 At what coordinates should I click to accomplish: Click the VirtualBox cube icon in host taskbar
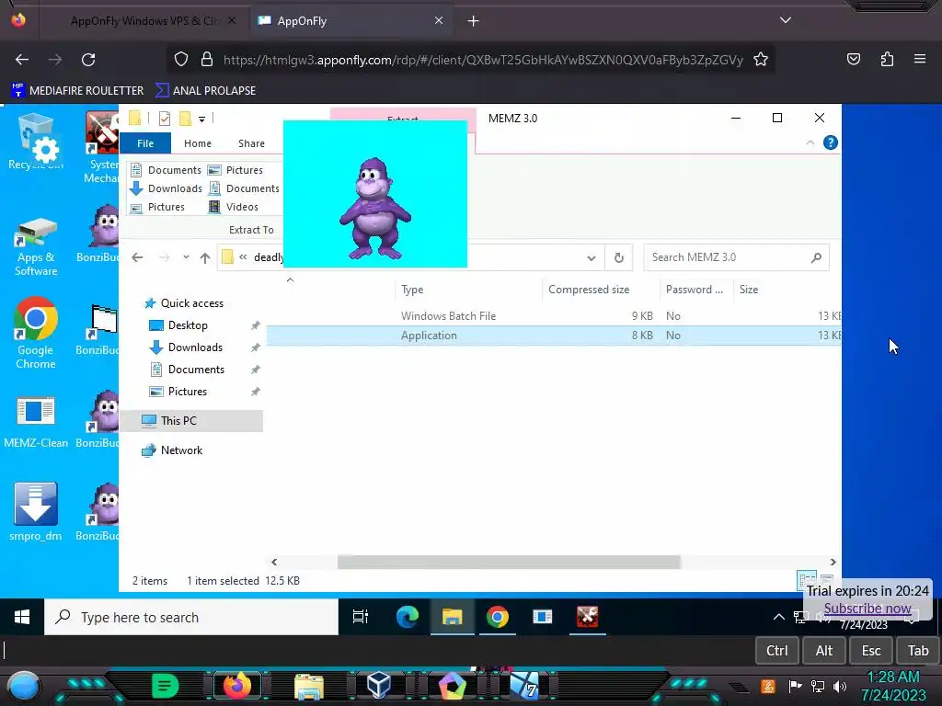(x=378, y=686)
